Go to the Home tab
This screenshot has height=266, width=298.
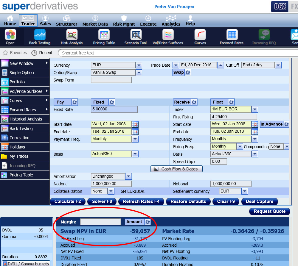click(10, 21)
